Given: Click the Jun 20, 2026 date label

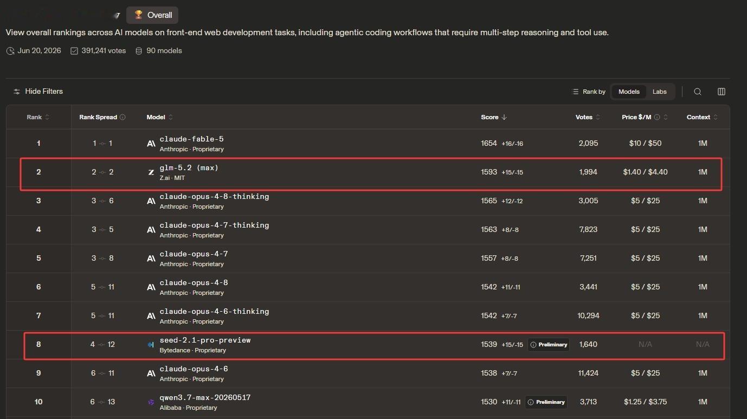Looking at the screenshot, I should [34, 51].
